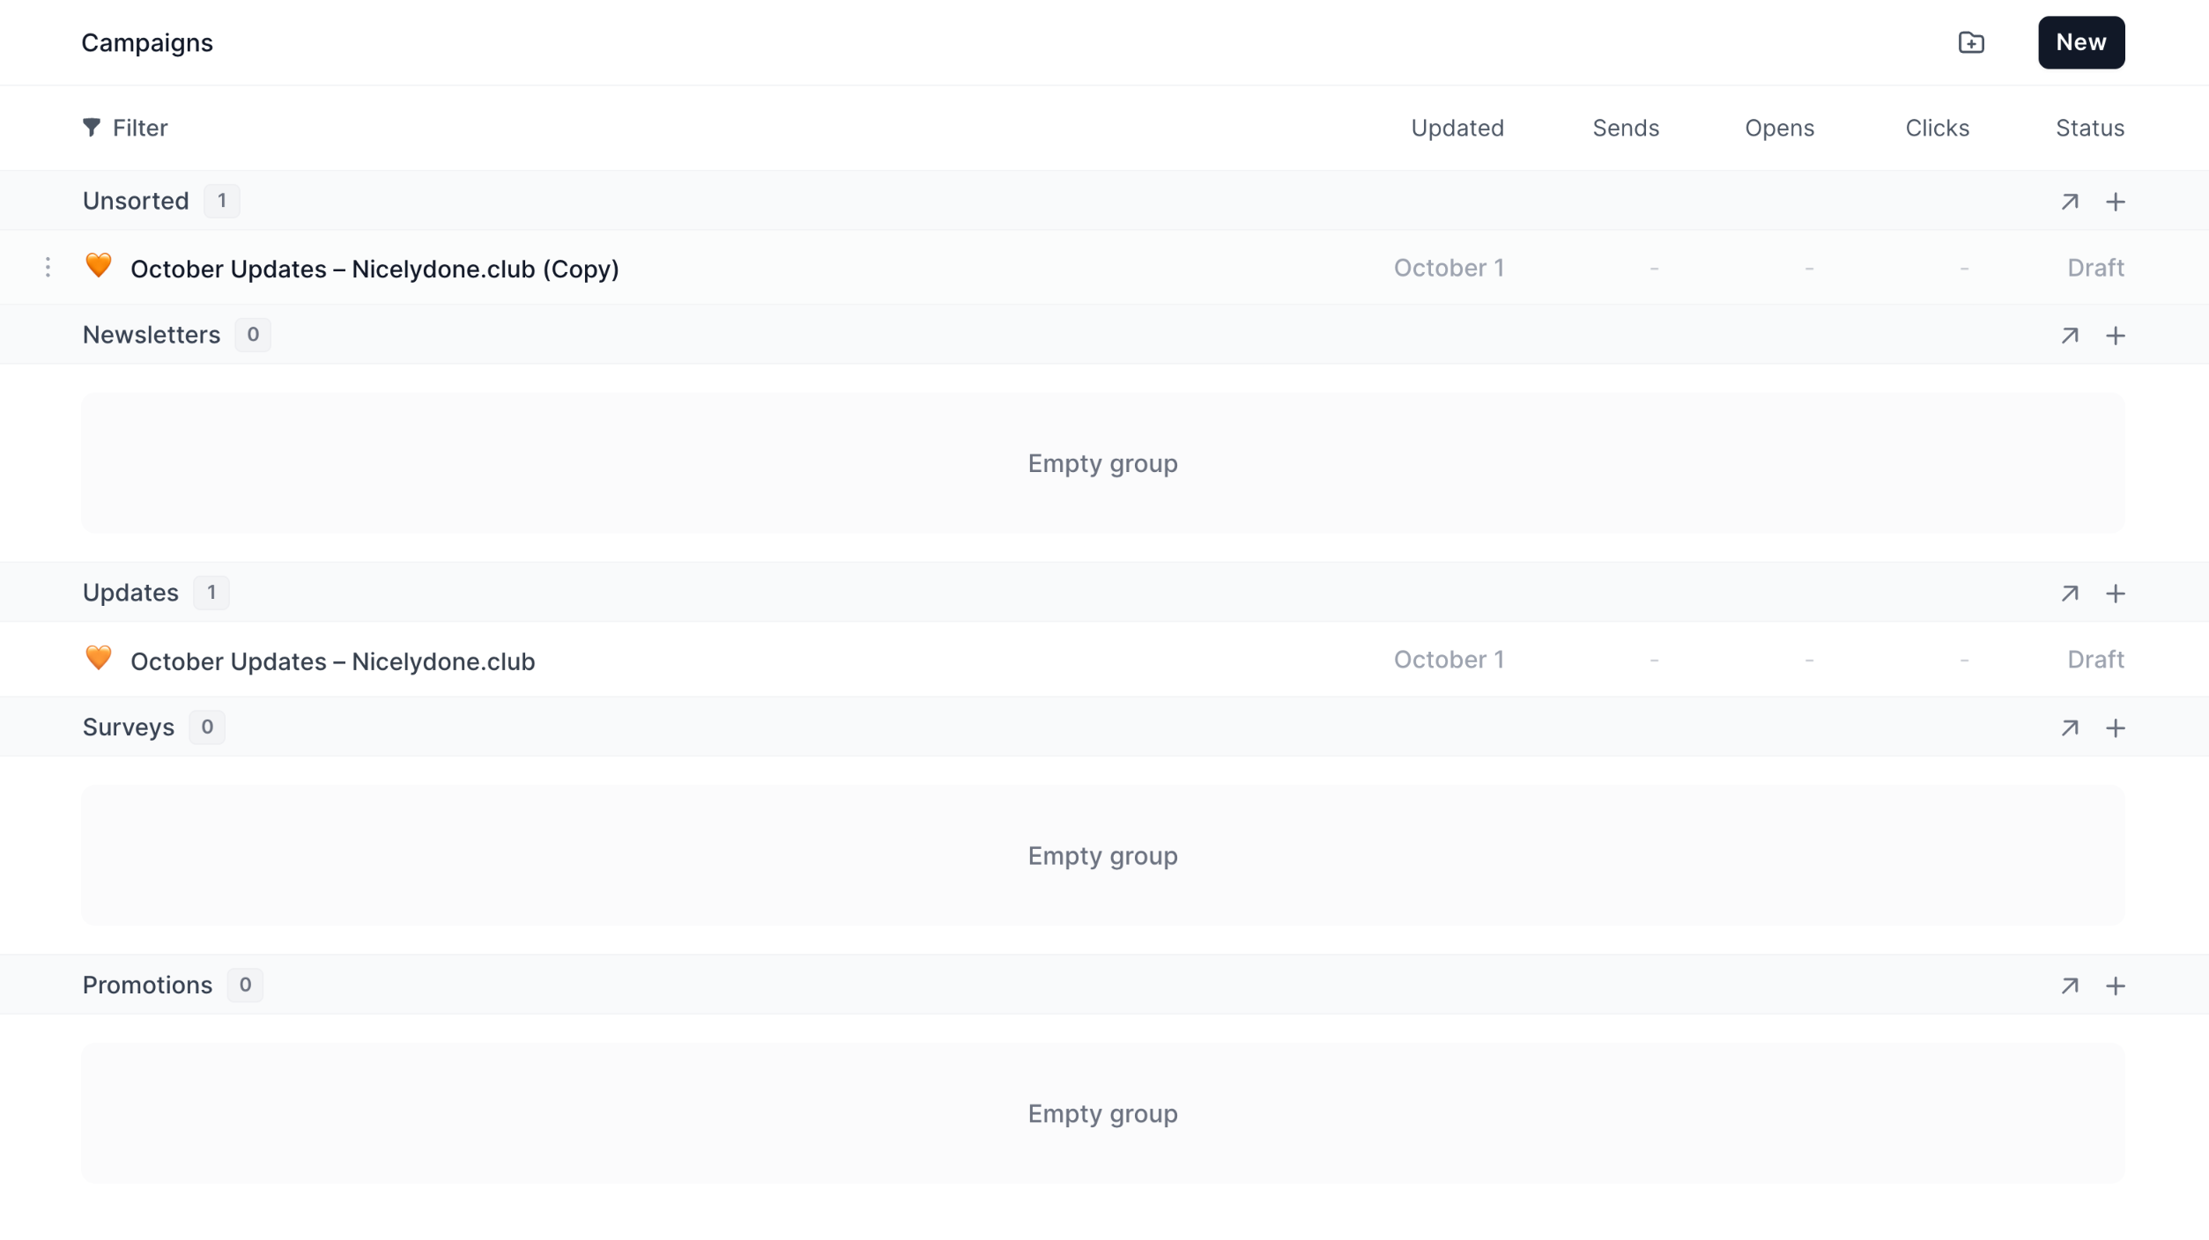Image resolution: width=2209 pixels, height=1240 pixels.
Task: Click the orange heart emoji on the Copy campaign
Action: click(x=99, y=265)
